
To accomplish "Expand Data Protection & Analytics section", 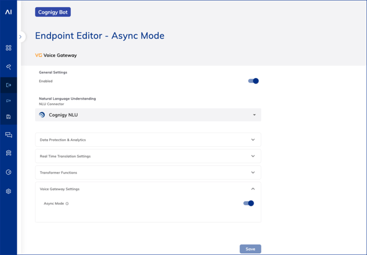I will 148,140.
